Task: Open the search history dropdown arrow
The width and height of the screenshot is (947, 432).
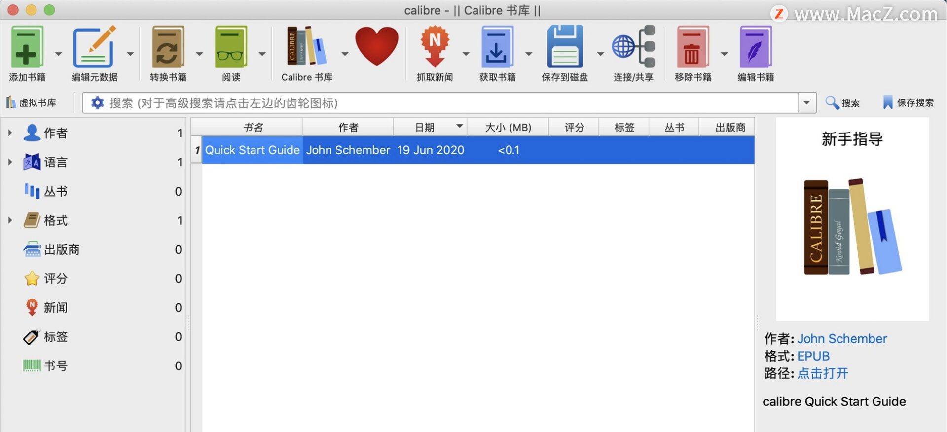Action: (x=807, y=103)
